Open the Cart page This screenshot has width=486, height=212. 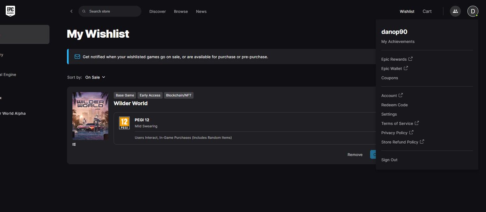point(427,11)
